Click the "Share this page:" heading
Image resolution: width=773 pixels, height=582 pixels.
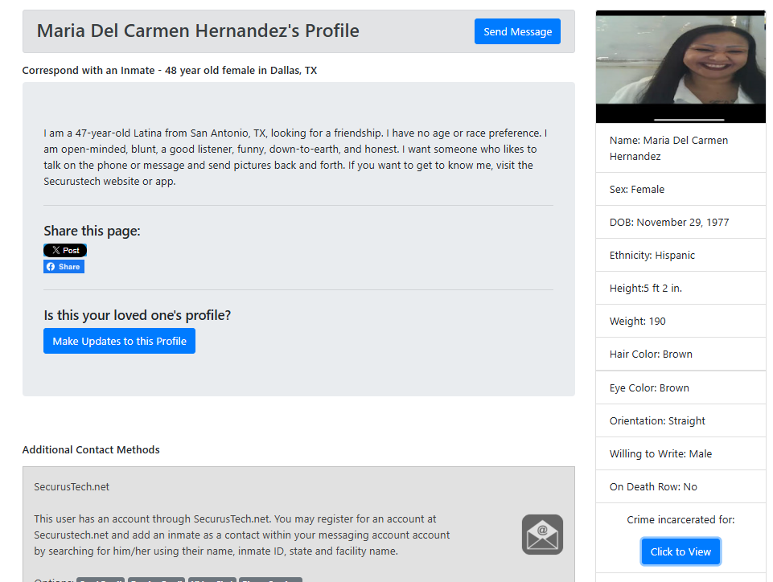click(93, 231)
